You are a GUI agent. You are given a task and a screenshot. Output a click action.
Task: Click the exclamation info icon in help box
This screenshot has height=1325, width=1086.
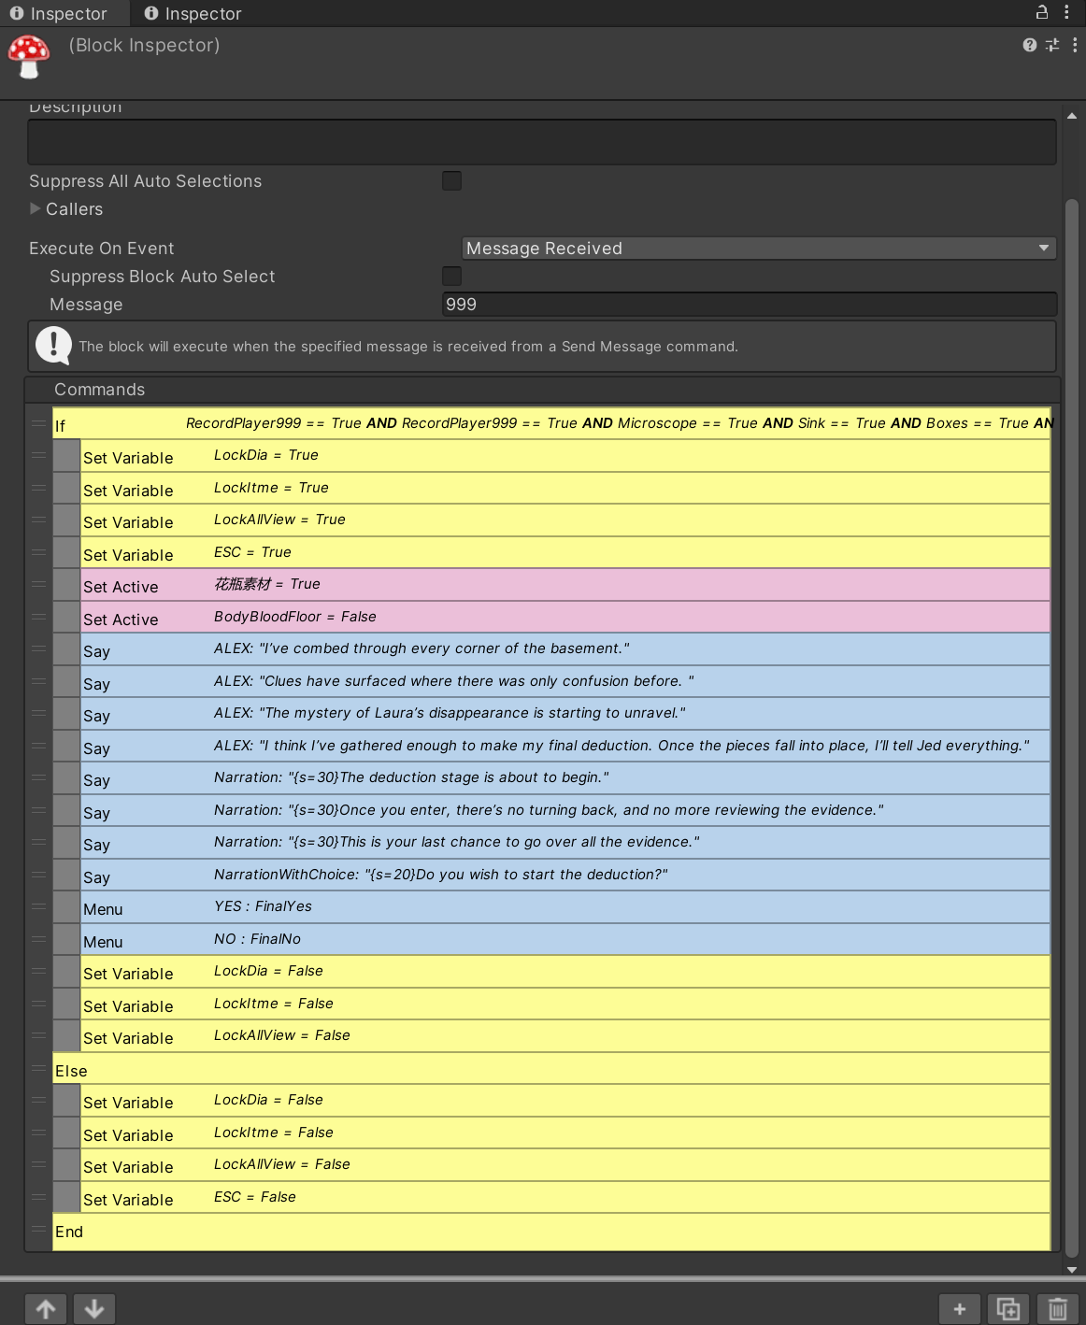pyautogui.click(x=53, y=346)
